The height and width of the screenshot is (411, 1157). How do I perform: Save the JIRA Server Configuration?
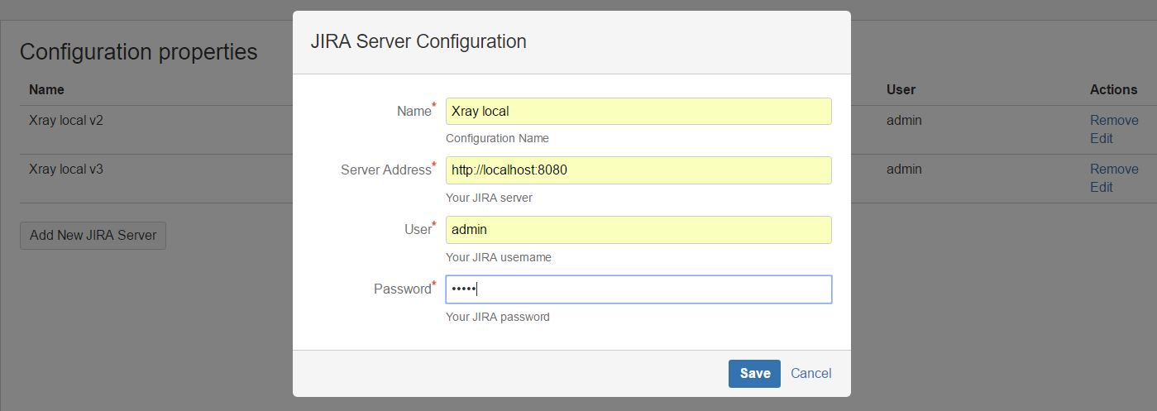[x=754, y=373]
